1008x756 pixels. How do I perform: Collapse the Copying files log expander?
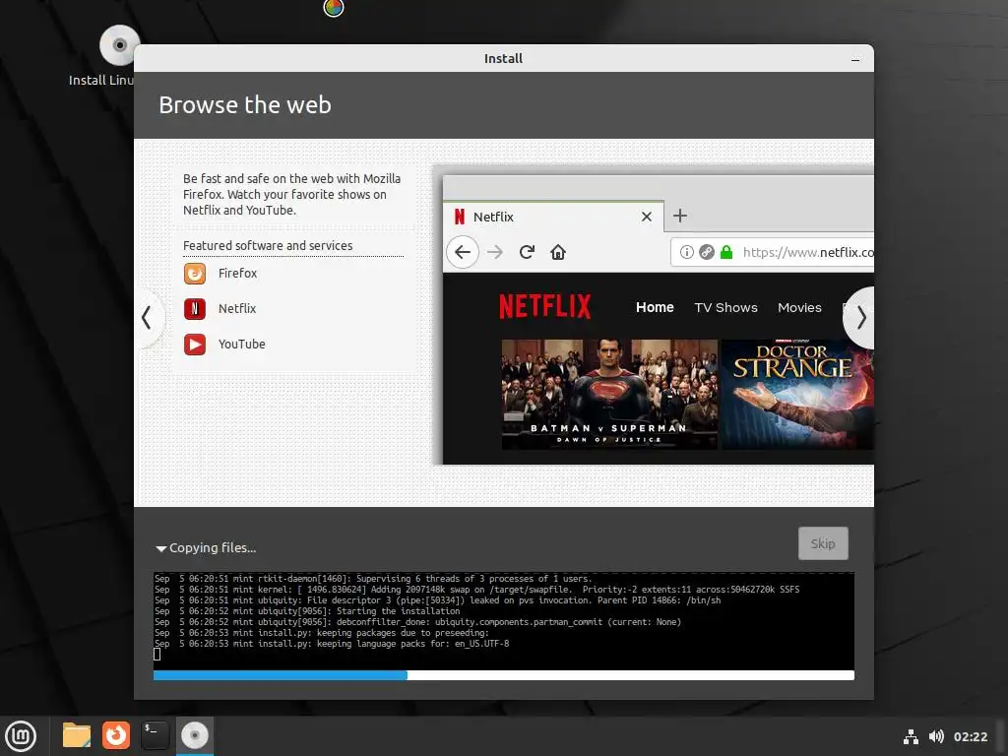[x=160, y=548]
